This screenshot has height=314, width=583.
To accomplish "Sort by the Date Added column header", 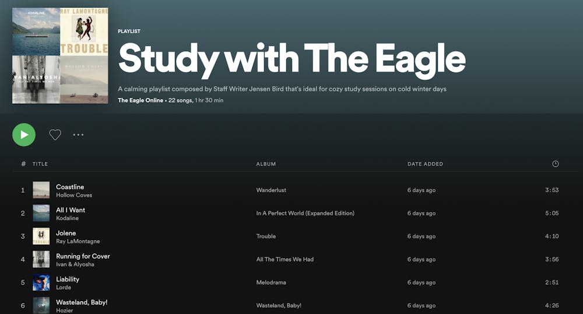I will 425,164.
